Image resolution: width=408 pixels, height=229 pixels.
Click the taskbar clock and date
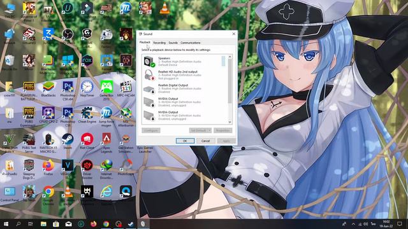(386, 224)
